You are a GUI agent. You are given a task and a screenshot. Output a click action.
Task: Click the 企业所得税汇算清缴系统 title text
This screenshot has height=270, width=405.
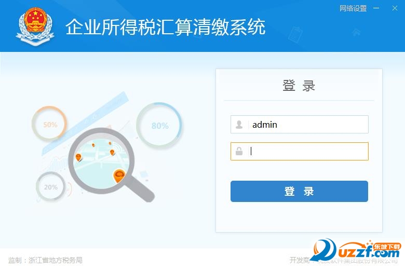tap(165, 27)
